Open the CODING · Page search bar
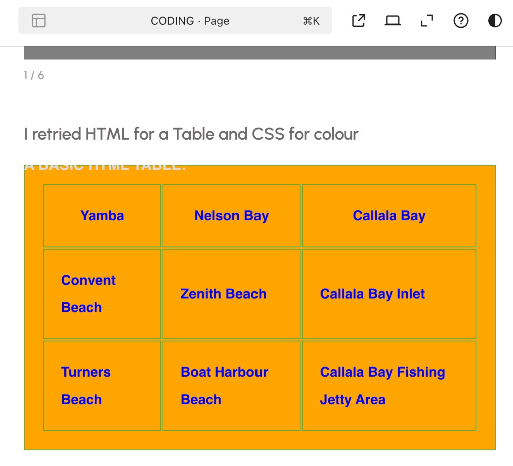This screenshot has width=513, height=466. tap(190, 21)
